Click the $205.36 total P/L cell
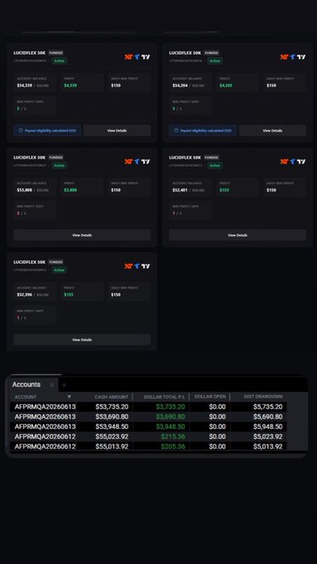The image size is (317, 564). pyautogui.click(x=173, y=446)
